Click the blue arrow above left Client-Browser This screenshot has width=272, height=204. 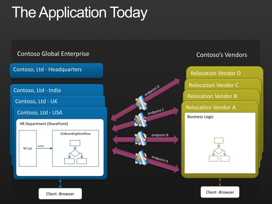tap(60, 184)
